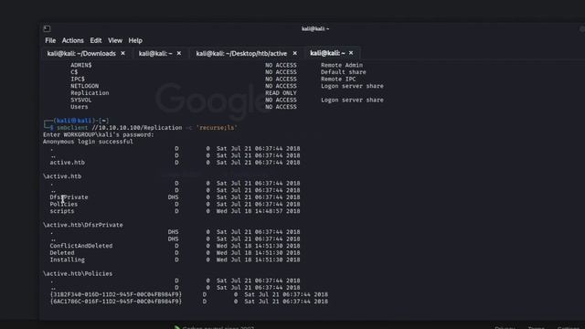Open the File menu
Viewport: 585px width, 329px height.
(x=50, y=40)
